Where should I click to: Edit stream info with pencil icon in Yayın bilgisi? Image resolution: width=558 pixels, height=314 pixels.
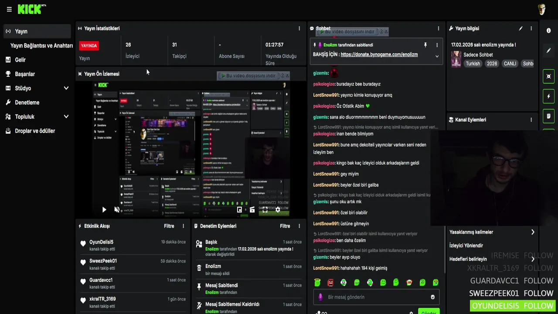tap(521, 28)
